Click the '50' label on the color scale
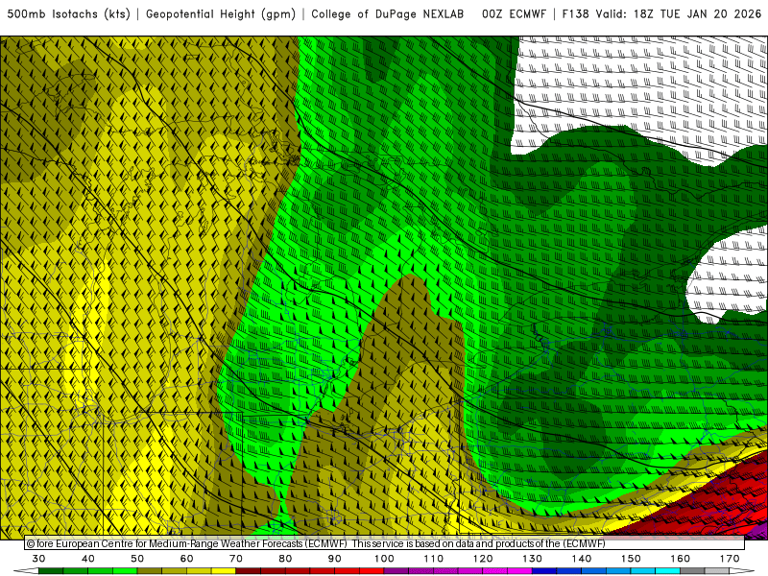Viewport: 768px width, 576px height. pos(137,559)
